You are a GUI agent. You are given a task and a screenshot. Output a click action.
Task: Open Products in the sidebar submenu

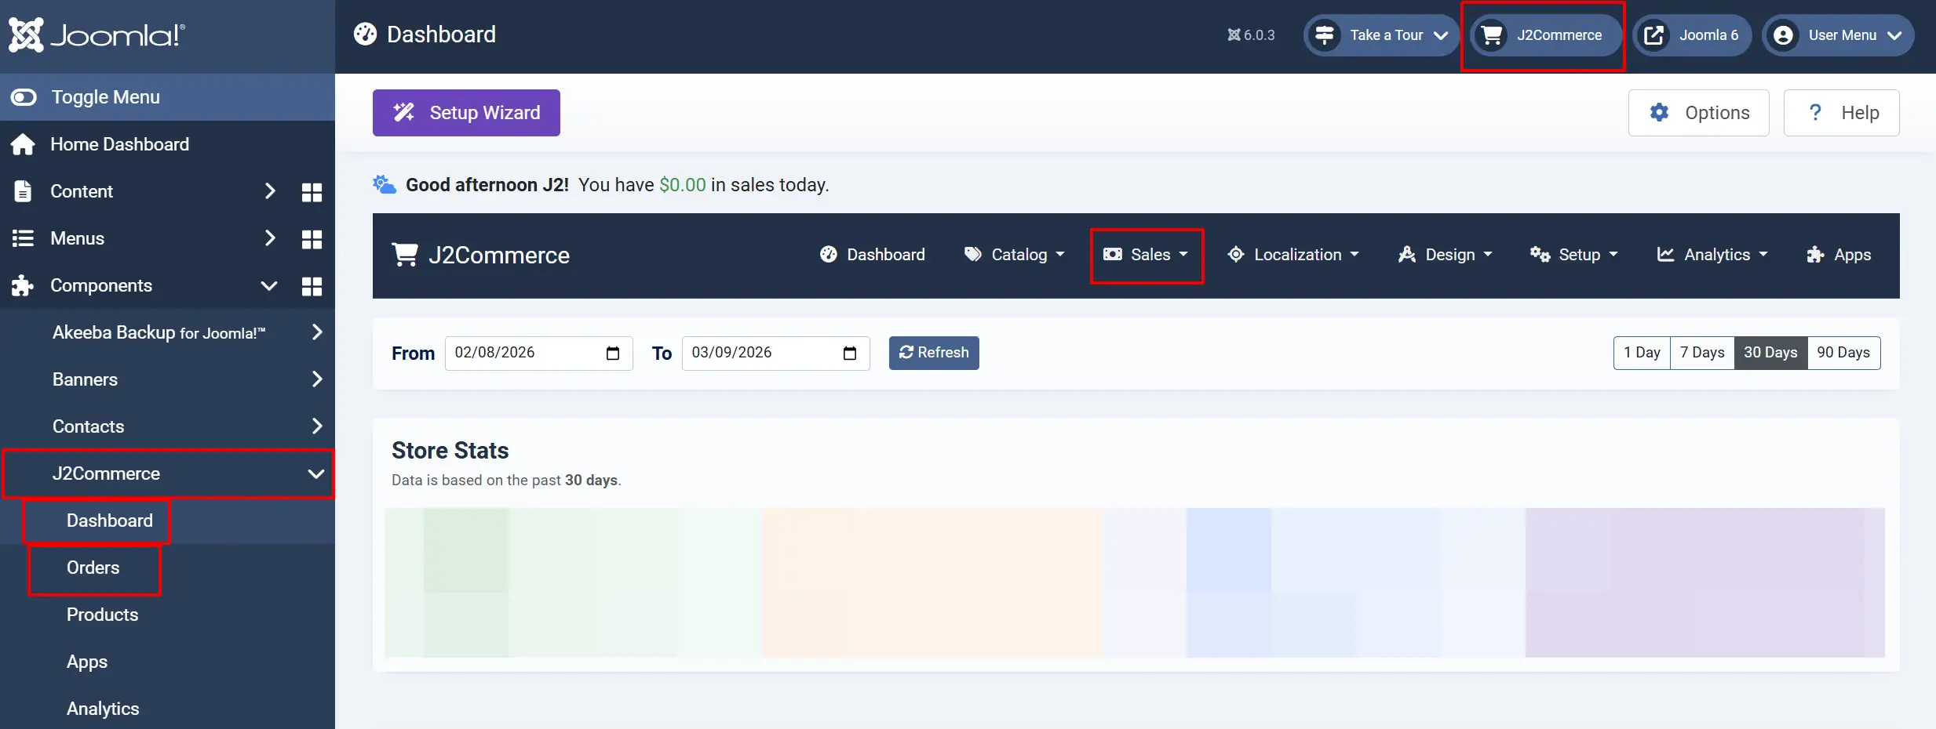tap(103, 615)
